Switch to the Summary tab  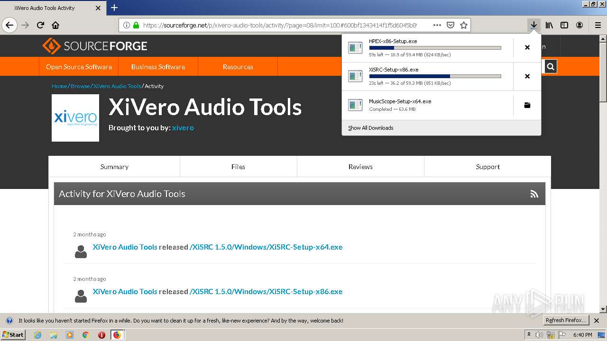coord(114,167)
